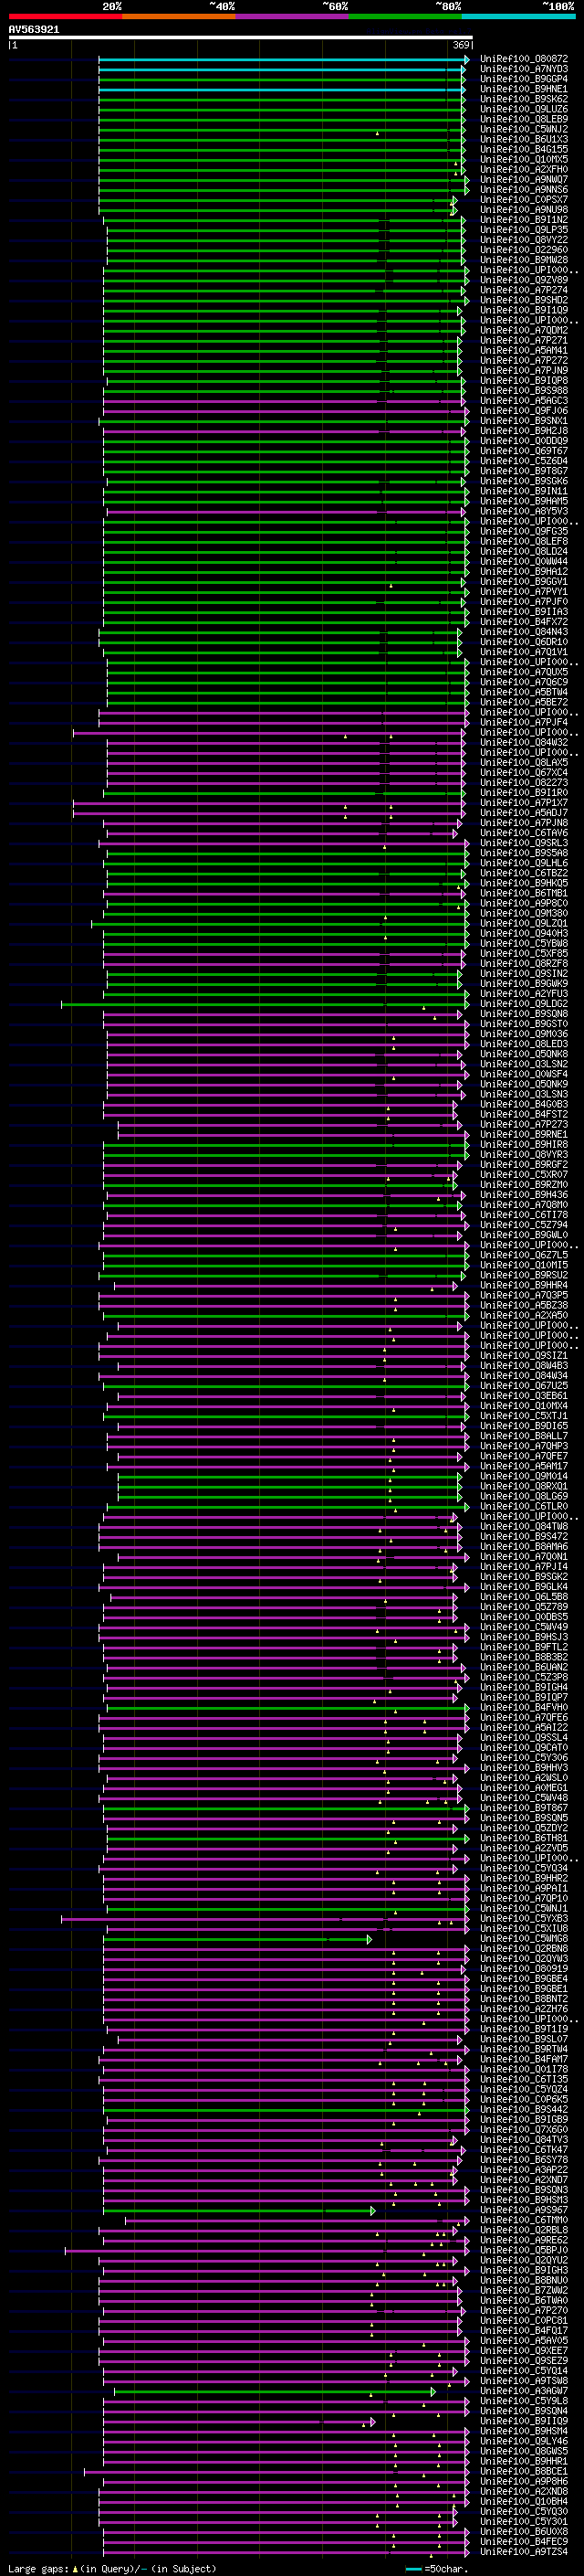Image resolution: width=584 pixels, height=2576 pixels.
Task: Select label UniRef100_C5XR07
Action: click(x=524, y=1175)
